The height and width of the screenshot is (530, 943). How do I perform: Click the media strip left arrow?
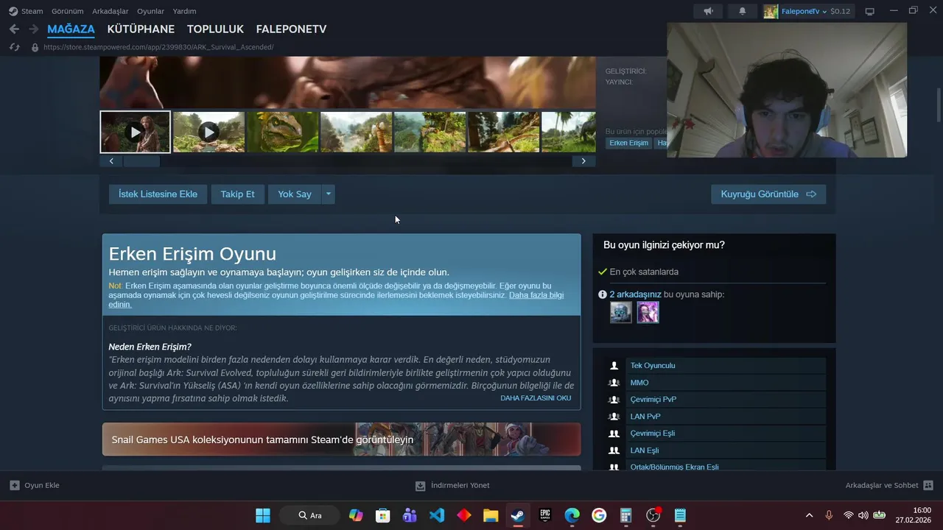(111, 161)
